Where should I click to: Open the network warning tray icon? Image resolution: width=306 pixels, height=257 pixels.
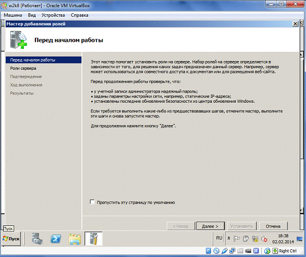pos(255,239)
